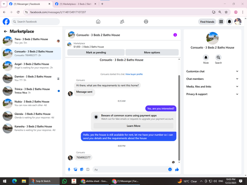This screenshot has height=185, width=247.
Task: Open the Angel conversation
Action: pyautogui.click(x=31, y=66)
